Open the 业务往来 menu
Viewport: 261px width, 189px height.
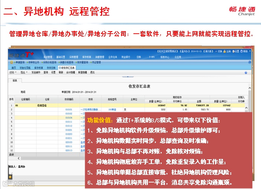tap(113, 57)
